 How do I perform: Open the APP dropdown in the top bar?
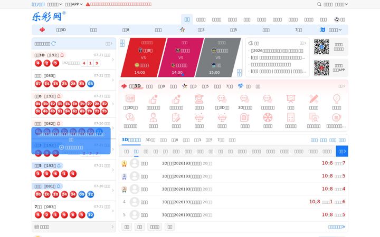74,4
